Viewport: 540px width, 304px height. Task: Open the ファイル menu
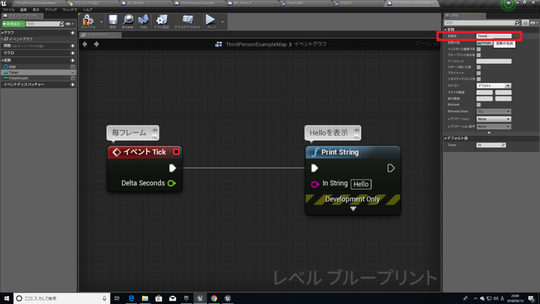(8, 9)
